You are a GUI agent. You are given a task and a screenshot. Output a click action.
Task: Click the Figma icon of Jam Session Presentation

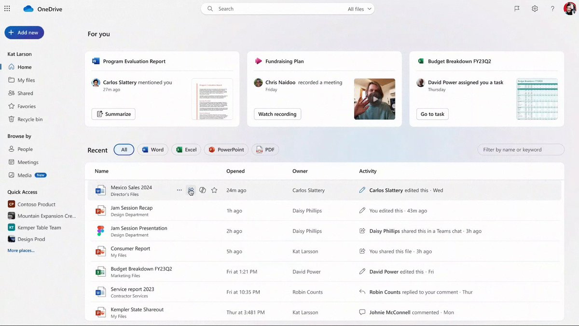(100, 231)
